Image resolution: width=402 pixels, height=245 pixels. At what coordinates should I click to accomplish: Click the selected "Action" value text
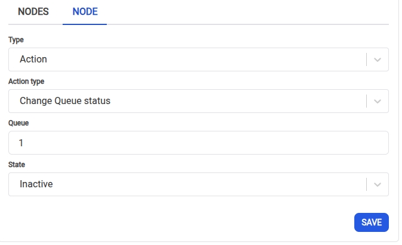coord(33,59)
